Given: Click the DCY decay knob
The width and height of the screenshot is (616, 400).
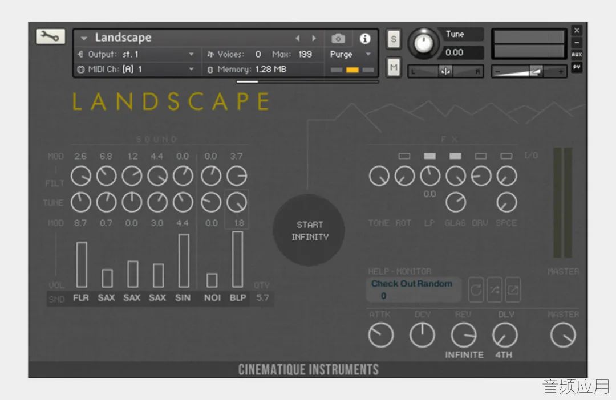Looking at the screenshot, I should [x=422, y=335].
